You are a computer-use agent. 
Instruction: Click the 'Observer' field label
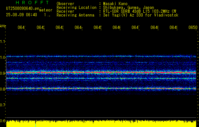65,4
